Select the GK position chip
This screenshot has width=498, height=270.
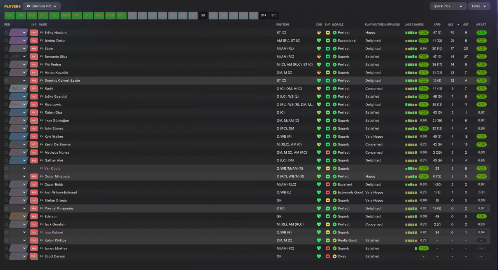pos(10,16)
